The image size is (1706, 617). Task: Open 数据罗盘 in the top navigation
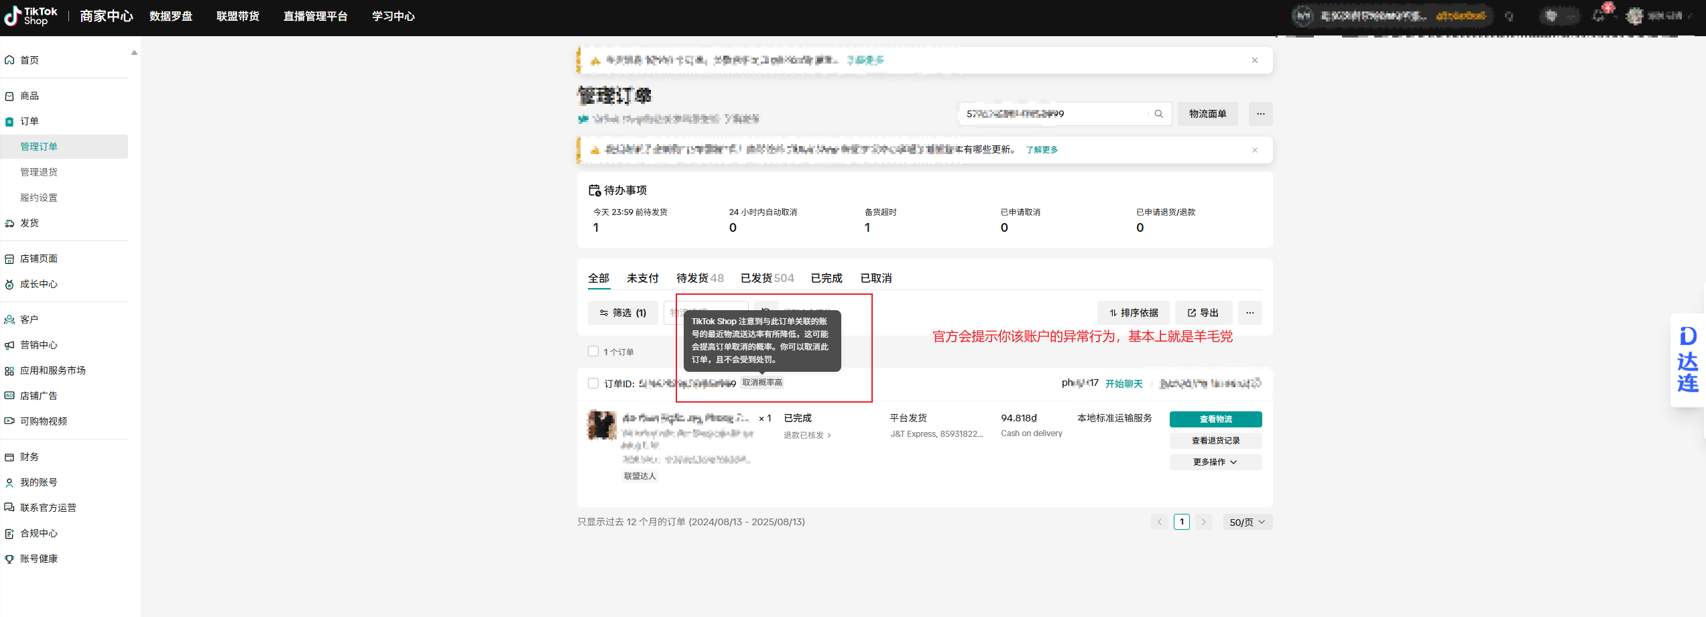pos(171,16)
